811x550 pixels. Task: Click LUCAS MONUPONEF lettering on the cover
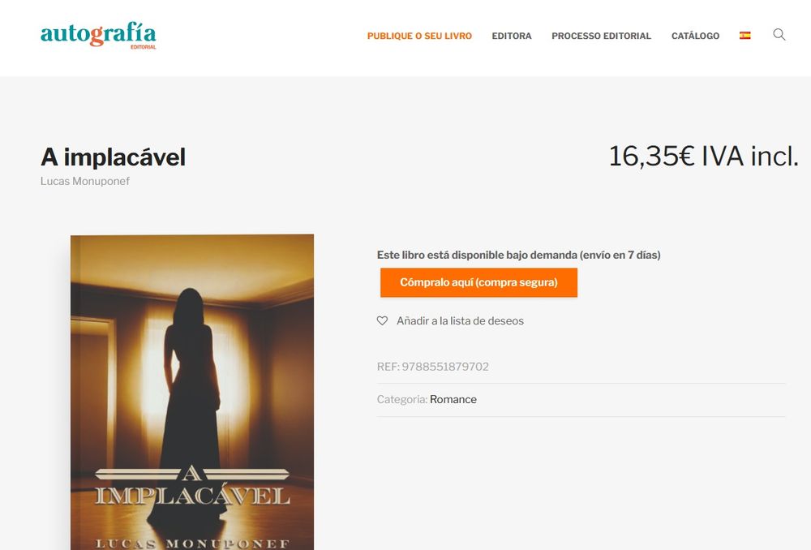pos(192,544)
